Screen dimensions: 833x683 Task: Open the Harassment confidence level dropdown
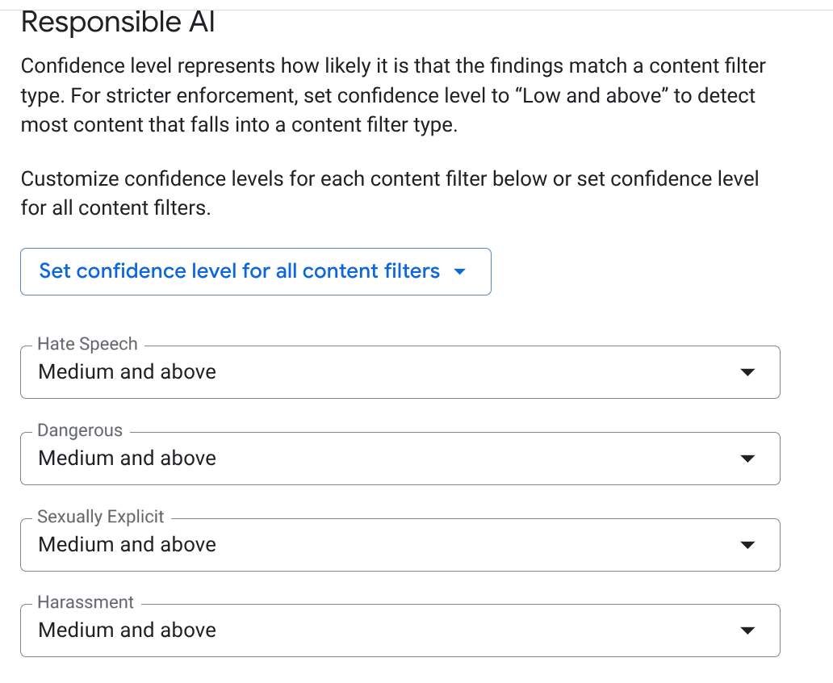coord(400,631)
